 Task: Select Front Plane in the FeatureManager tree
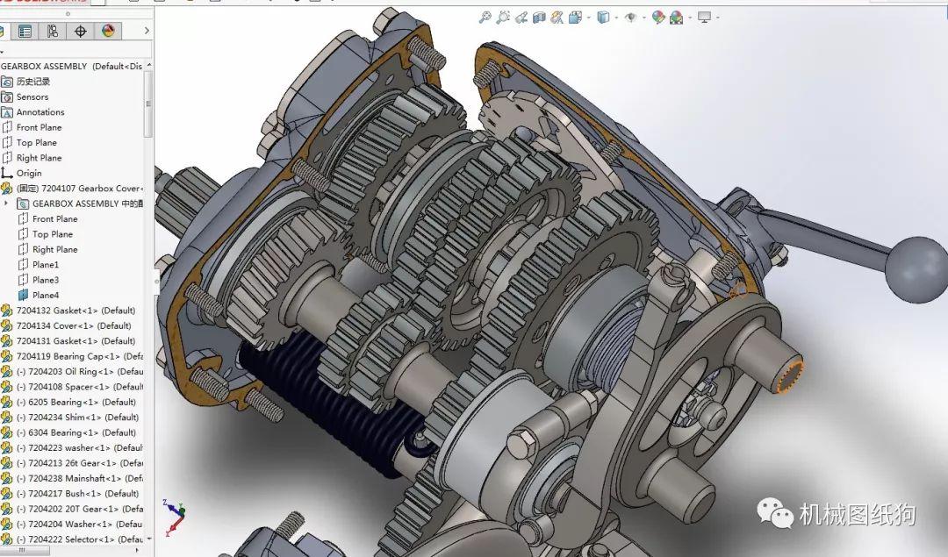[x=38, y=126]
